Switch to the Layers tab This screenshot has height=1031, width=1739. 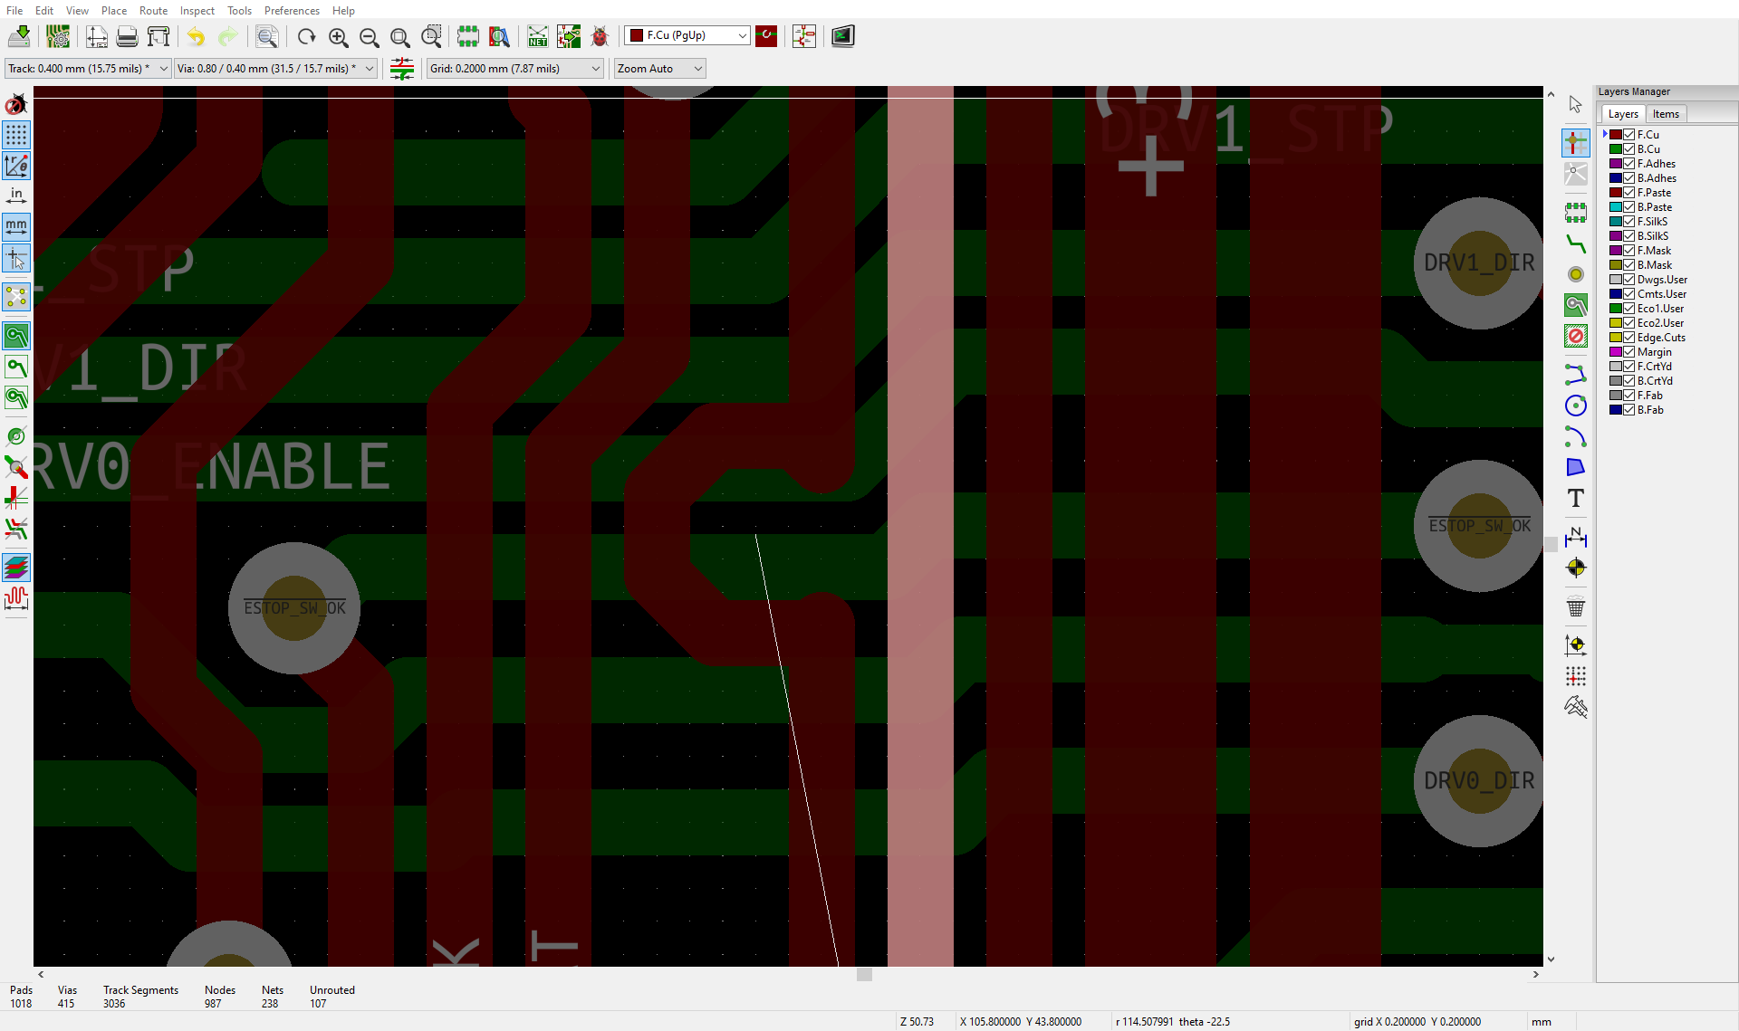(x=1623, y=114)
